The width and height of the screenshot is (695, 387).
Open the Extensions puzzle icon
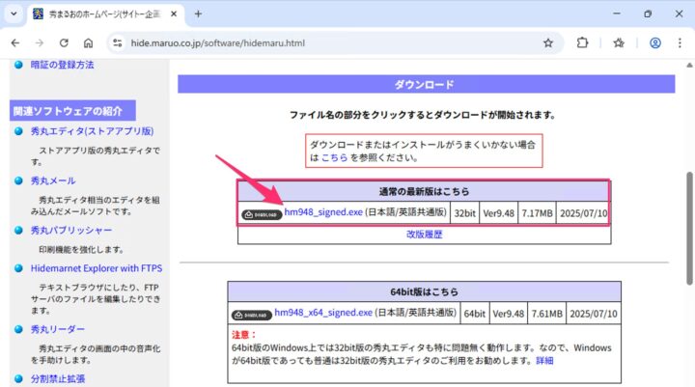coord(582,43)
